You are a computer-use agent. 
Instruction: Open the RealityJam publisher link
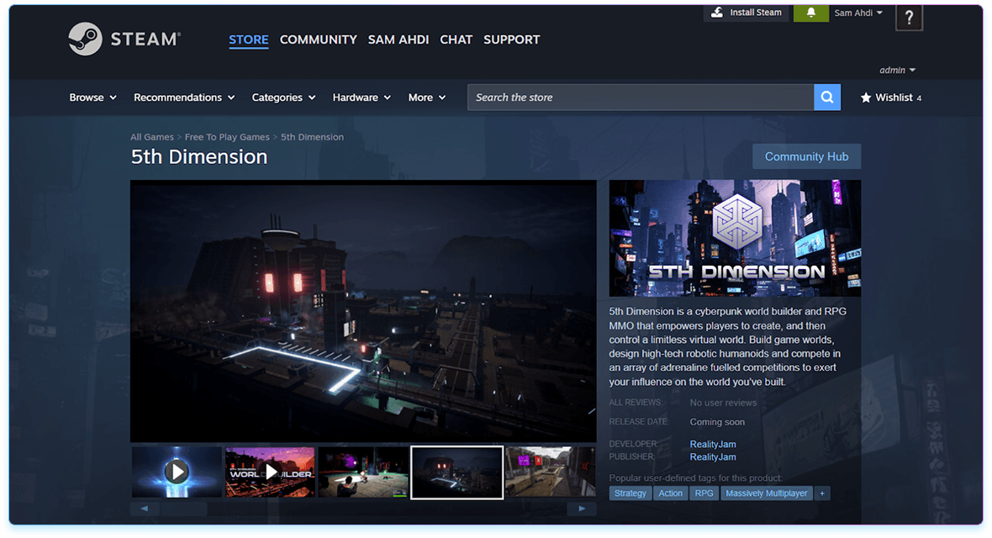713,457
